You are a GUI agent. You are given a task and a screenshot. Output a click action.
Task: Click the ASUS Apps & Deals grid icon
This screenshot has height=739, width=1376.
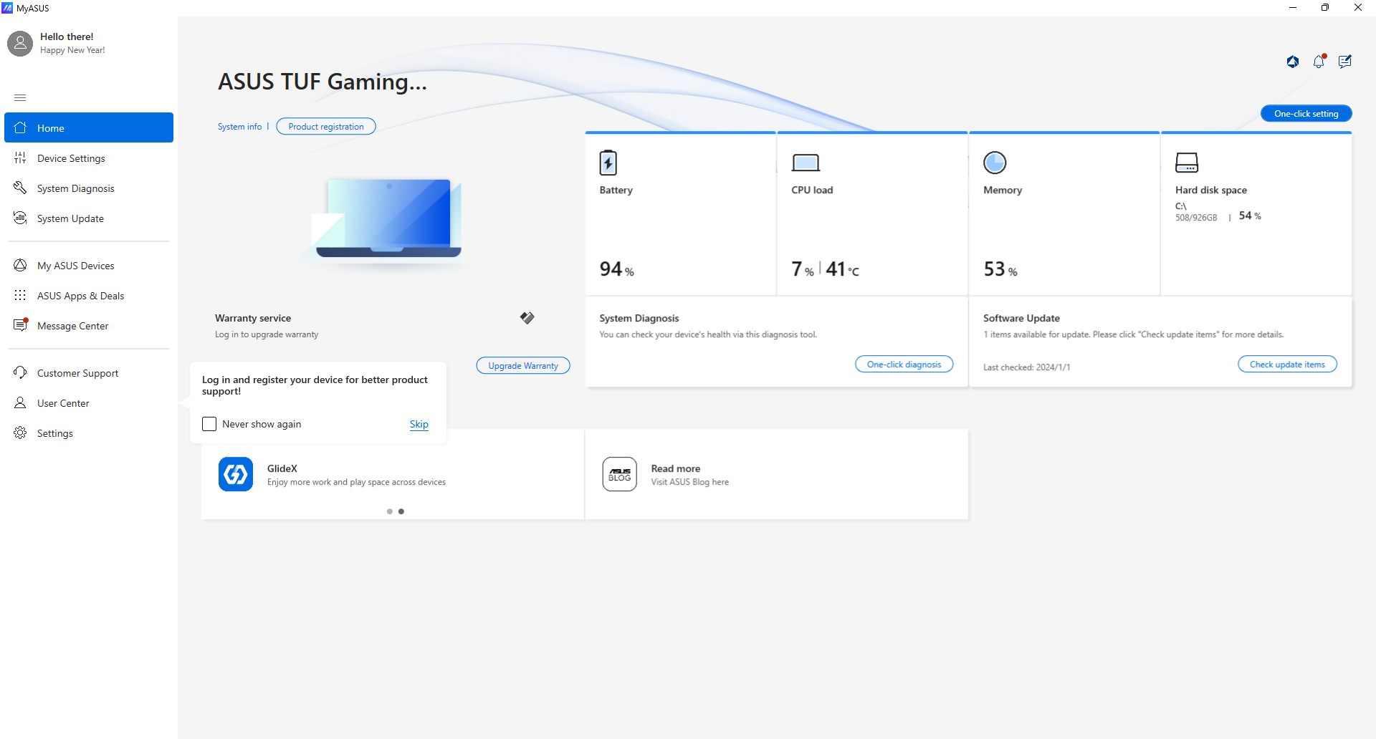pyautogui.click(x=20, y=295)
